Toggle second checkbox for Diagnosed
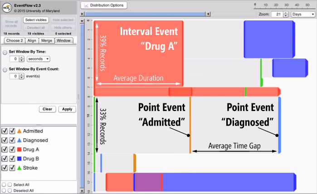This screenshot has height=194, width=317. pyautogui.click(x=12, y=140)
